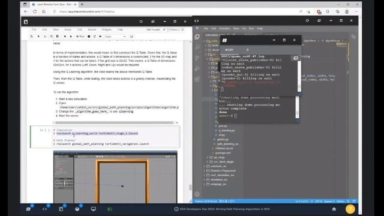Click Python interpreter version in status bar
This screenshot has width=384, height=216.
point(206,202)
